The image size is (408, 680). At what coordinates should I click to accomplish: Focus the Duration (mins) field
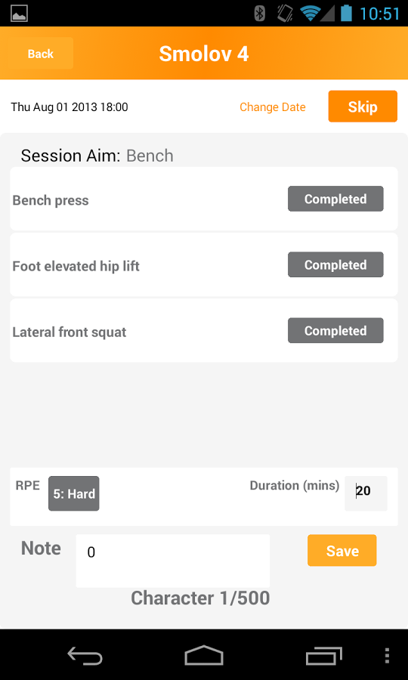(366, 493)
